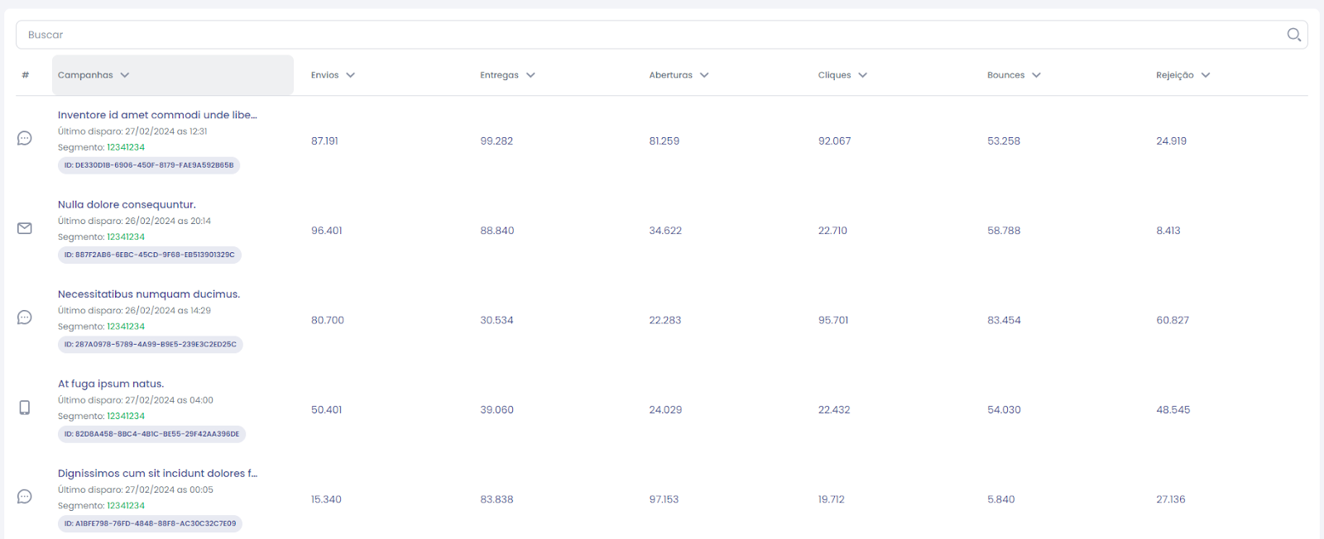This screenshot has height=539, width=1324.
Task: Click segment 12341234 under Necessitatibus campaign
Action: pos(126,327)
